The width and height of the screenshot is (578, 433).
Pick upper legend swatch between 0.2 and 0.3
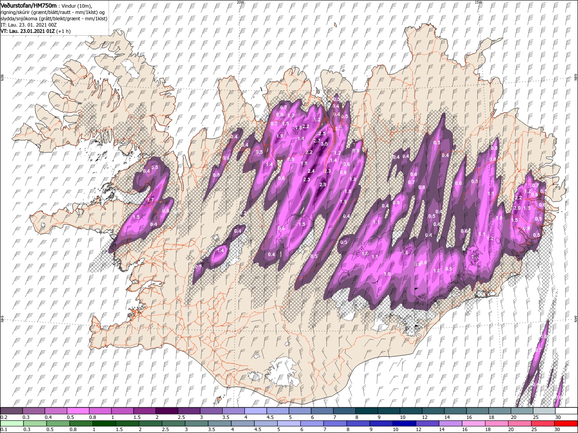pos(11,411)
